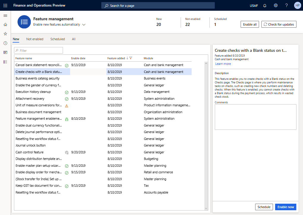Switch to the Not enabled tab

(x=35, y=39)
